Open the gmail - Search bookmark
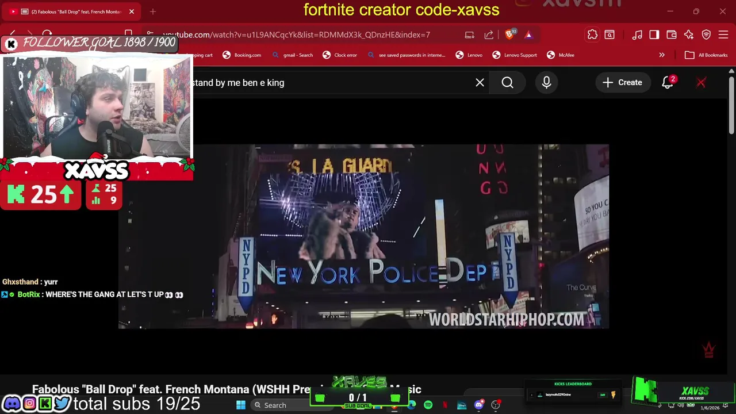 pos(292,55)
